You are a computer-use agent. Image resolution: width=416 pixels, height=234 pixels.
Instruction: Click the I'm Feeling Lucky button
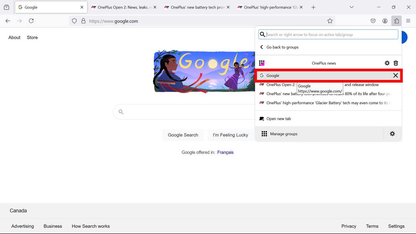point(230,135)
